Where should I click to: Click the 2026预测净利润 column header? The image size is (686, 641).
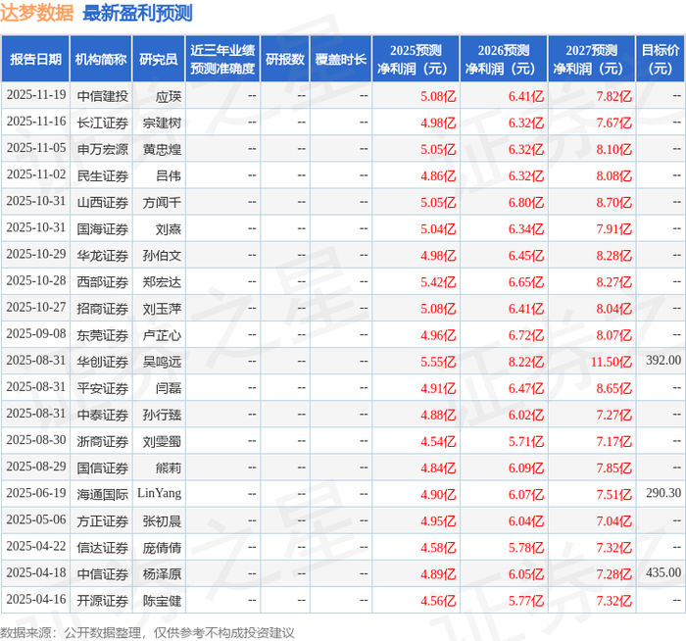click(504, 59)
